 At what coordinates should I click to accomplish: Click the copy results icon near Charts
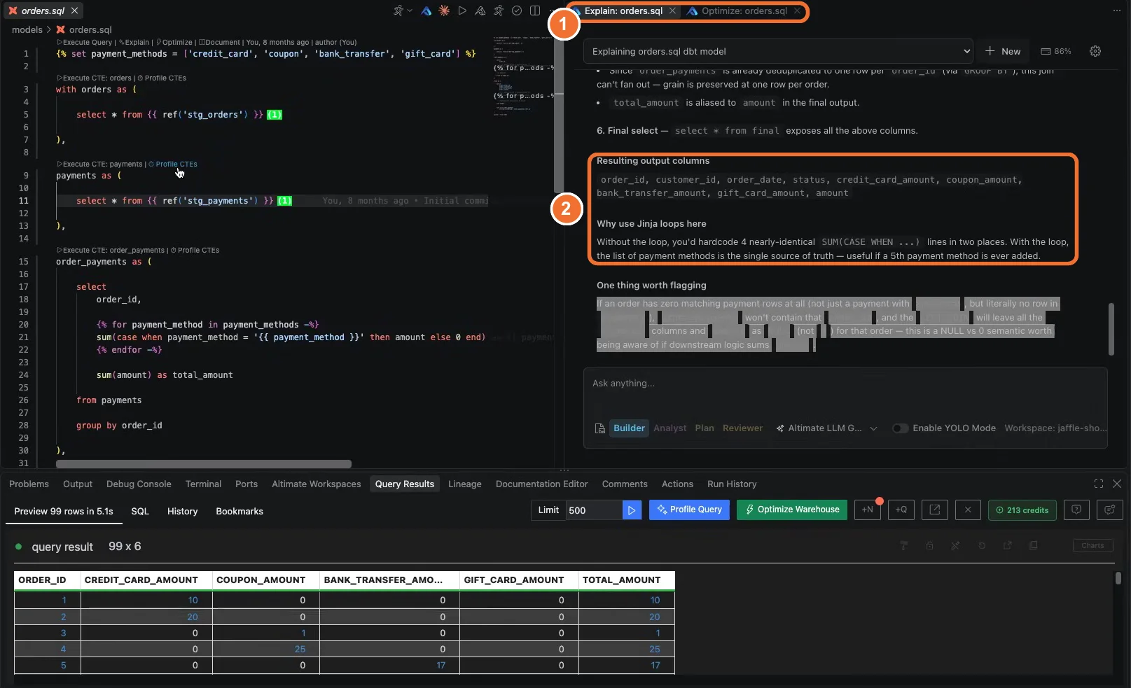pyautogui.click(x=1034, y=545)
